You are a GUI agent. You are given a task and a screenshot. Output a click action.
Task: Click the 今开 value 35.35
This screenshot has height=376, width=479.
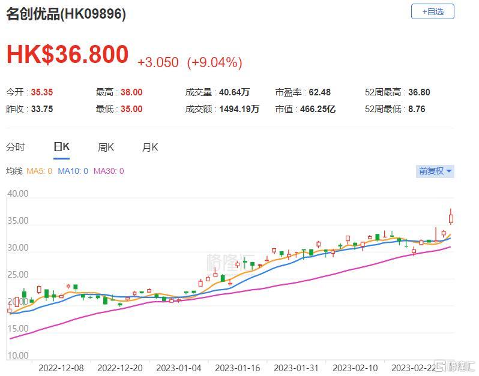(x=42, y=92)
